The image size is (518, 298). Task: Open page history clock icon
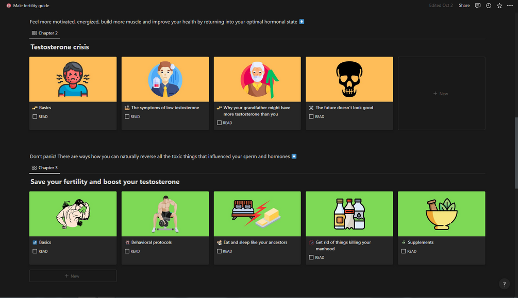coord(488,5)
